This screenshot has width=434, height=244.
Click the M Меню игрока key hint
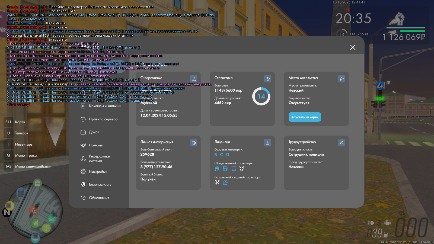(x=21, y=156)
